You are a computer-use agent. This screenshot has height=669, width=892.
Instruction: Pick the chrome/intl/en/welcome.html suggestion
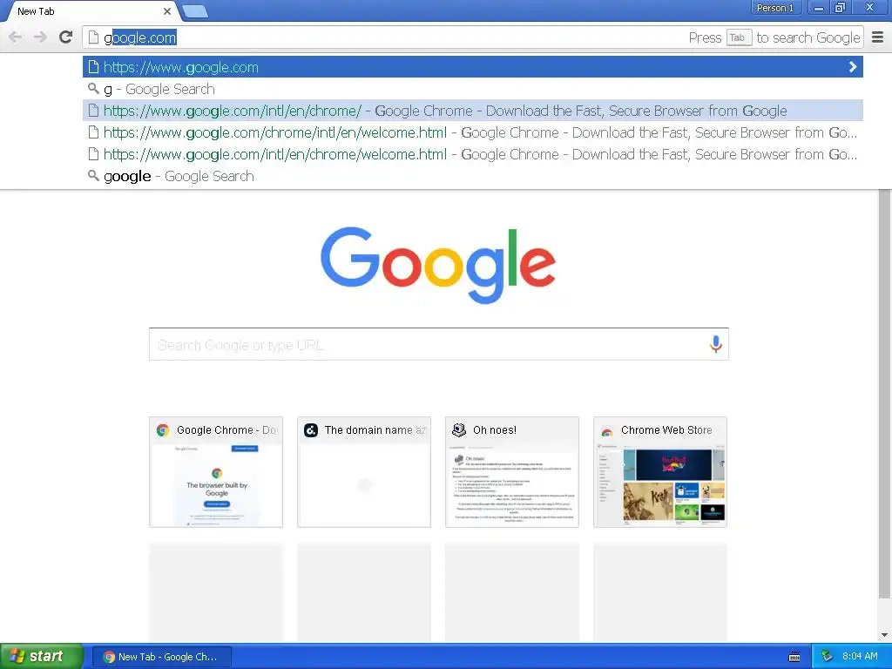click(x=473, y=132)
